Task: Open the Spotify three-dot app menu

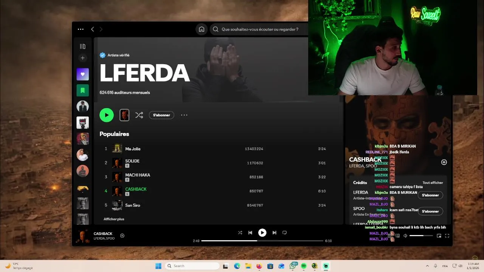Action: pos(81,29)
